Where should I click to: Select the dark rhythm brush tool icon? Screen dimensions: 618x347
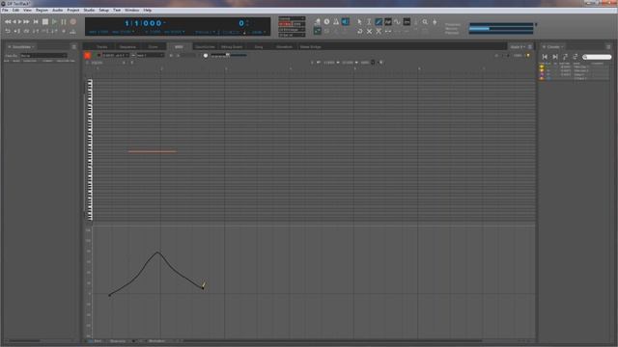click(407, 22)
